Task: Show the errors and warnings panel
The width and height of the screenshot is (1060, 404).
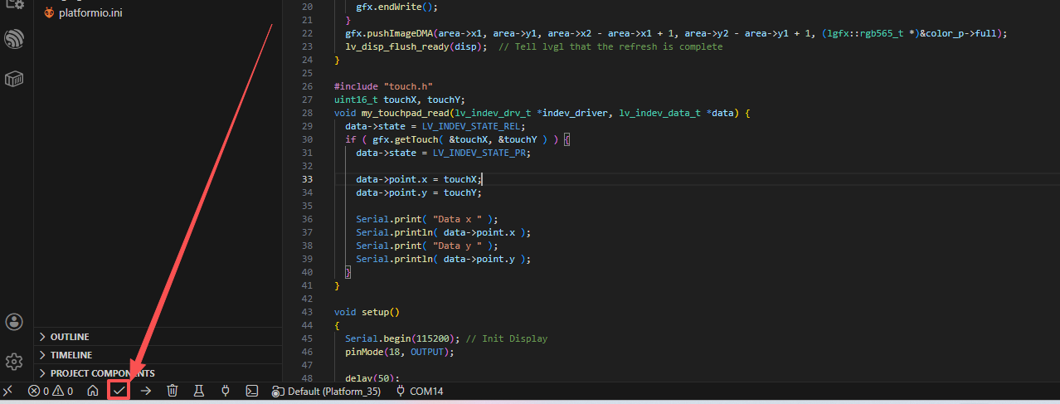Action: [x=51, y=391]
